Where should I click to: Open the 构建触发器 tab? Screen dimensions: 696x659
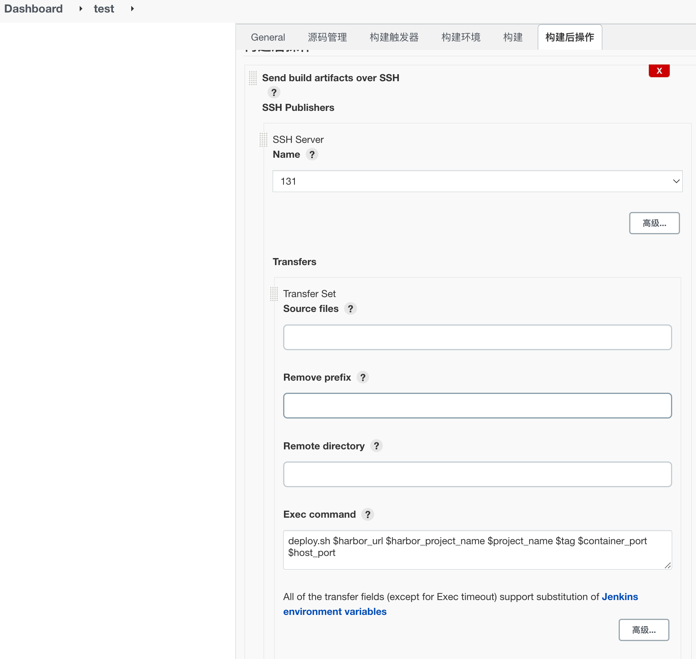394,37
